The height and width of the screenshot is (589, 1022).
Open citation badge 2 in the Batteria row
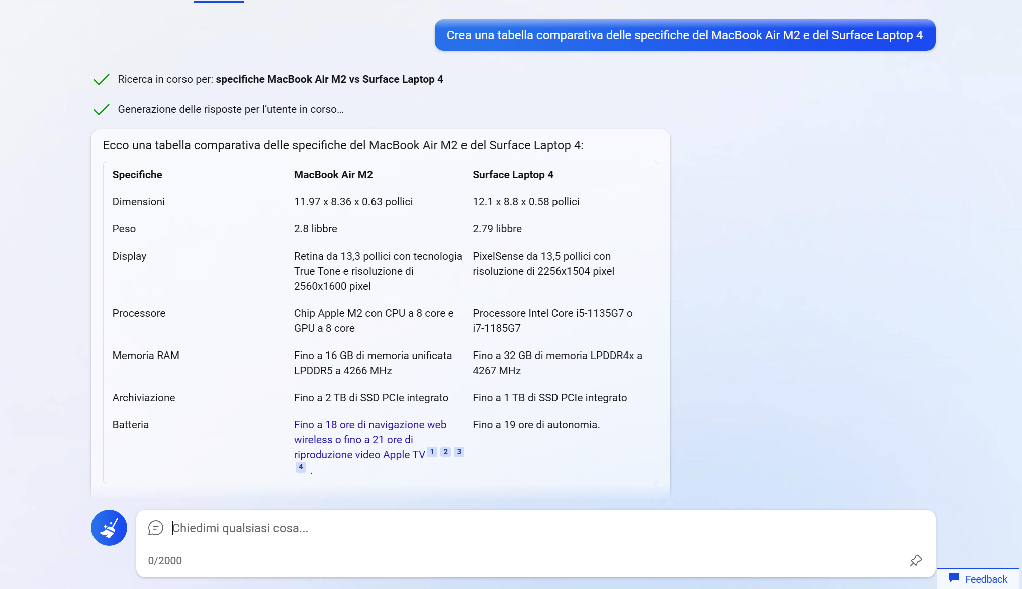click(445, 451)
